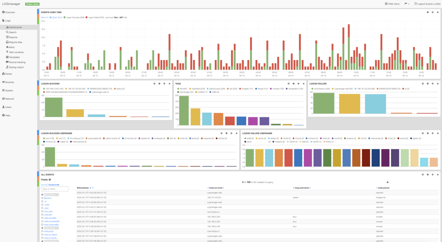The height and width of the screenshot is (242, 442).
Task: Open the Syslog output page
Action: point(16,67)
